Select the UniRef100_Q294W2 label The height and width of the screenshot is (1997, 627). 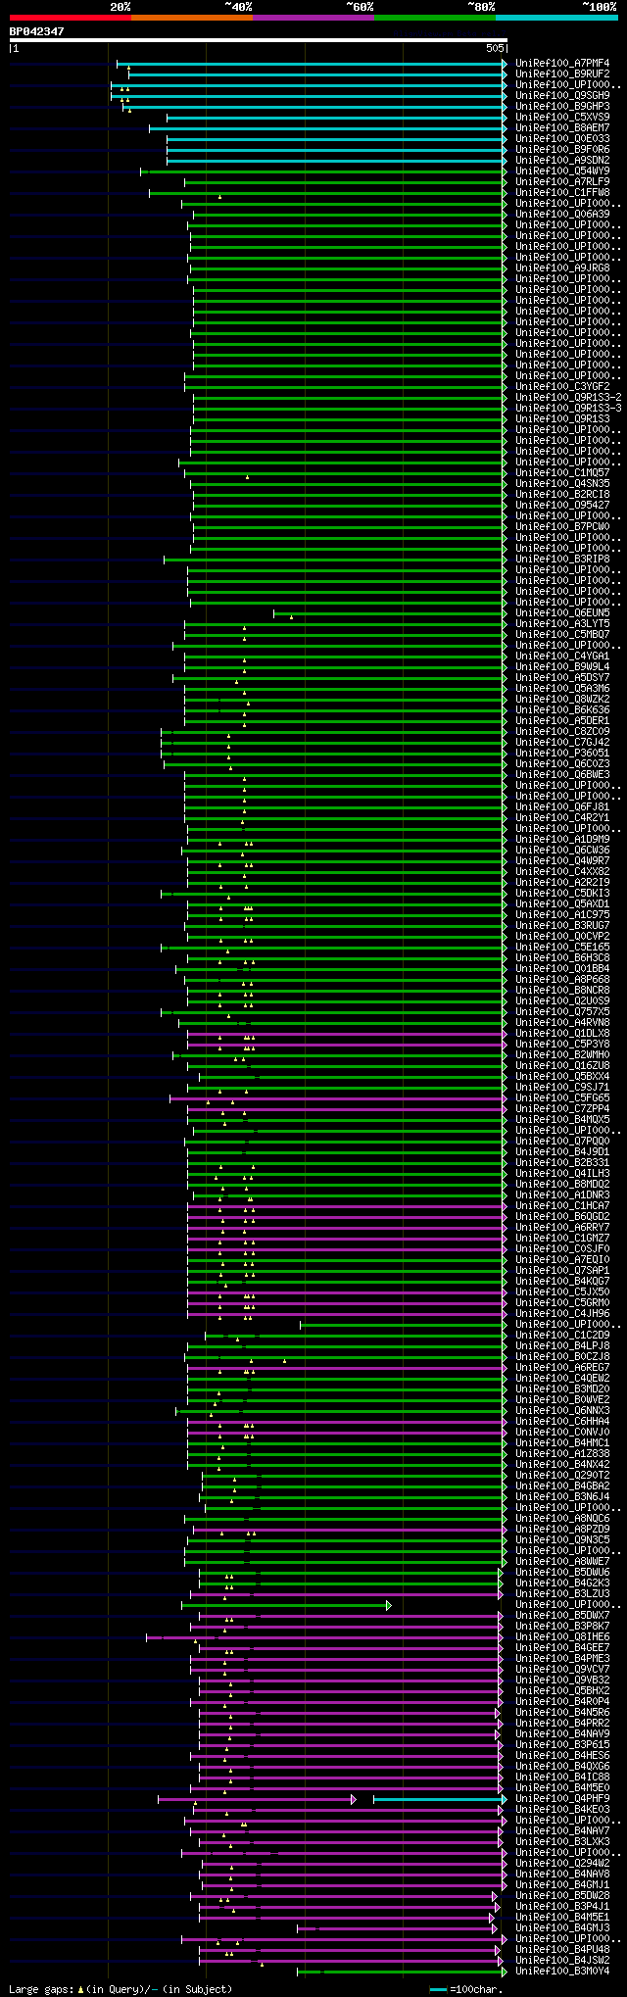click(x=562, y=1864)
